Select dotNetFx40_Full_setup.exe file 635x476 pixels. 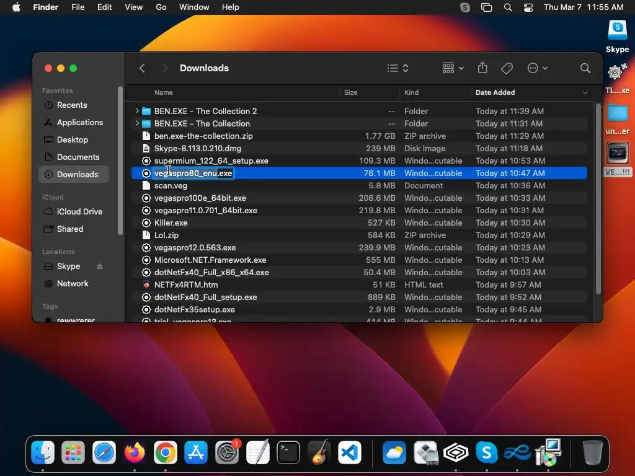click(x=359, y=297)
